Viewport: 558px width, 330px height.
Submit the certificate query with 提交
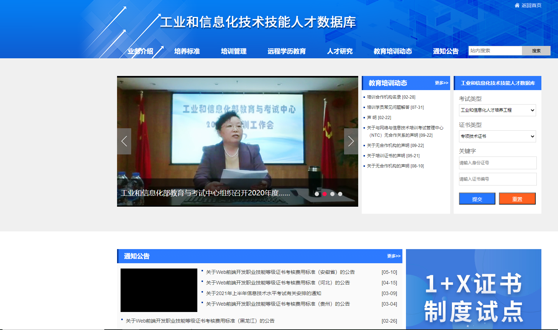pyautogui.click(x=477, y=199)
